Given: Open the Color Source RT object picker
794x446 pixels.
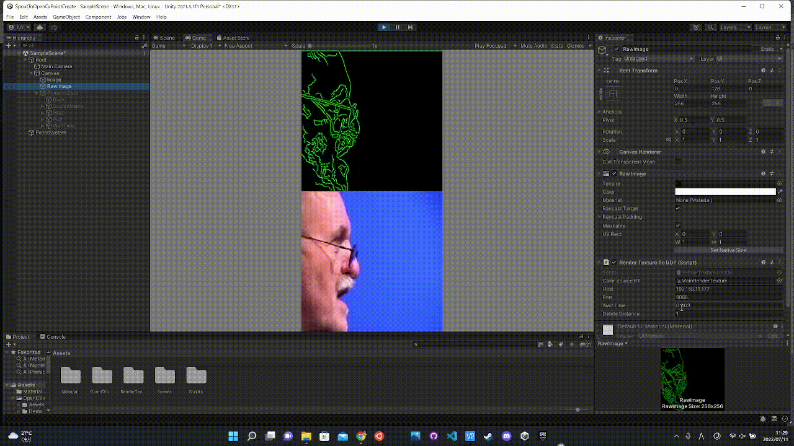Looking at the screenshot, I should coord(780,281).
